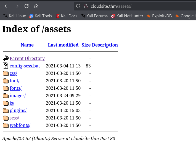Click the shield tracking protection icon
Image resolution: width=196 pixels, height=166 pixels.
tap(78, 6)
